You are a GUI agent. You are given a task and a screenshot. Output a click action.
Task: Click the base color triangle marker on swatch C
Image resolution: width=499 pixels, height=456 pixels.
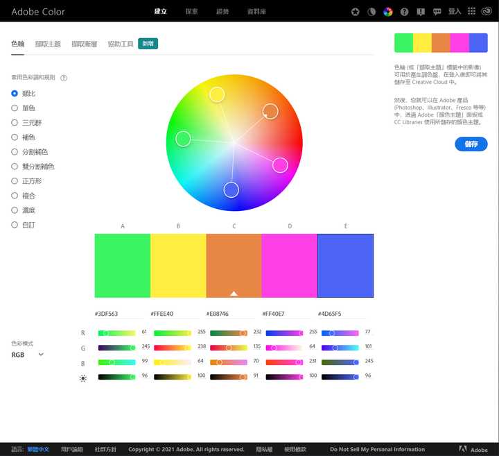[234, 294]
